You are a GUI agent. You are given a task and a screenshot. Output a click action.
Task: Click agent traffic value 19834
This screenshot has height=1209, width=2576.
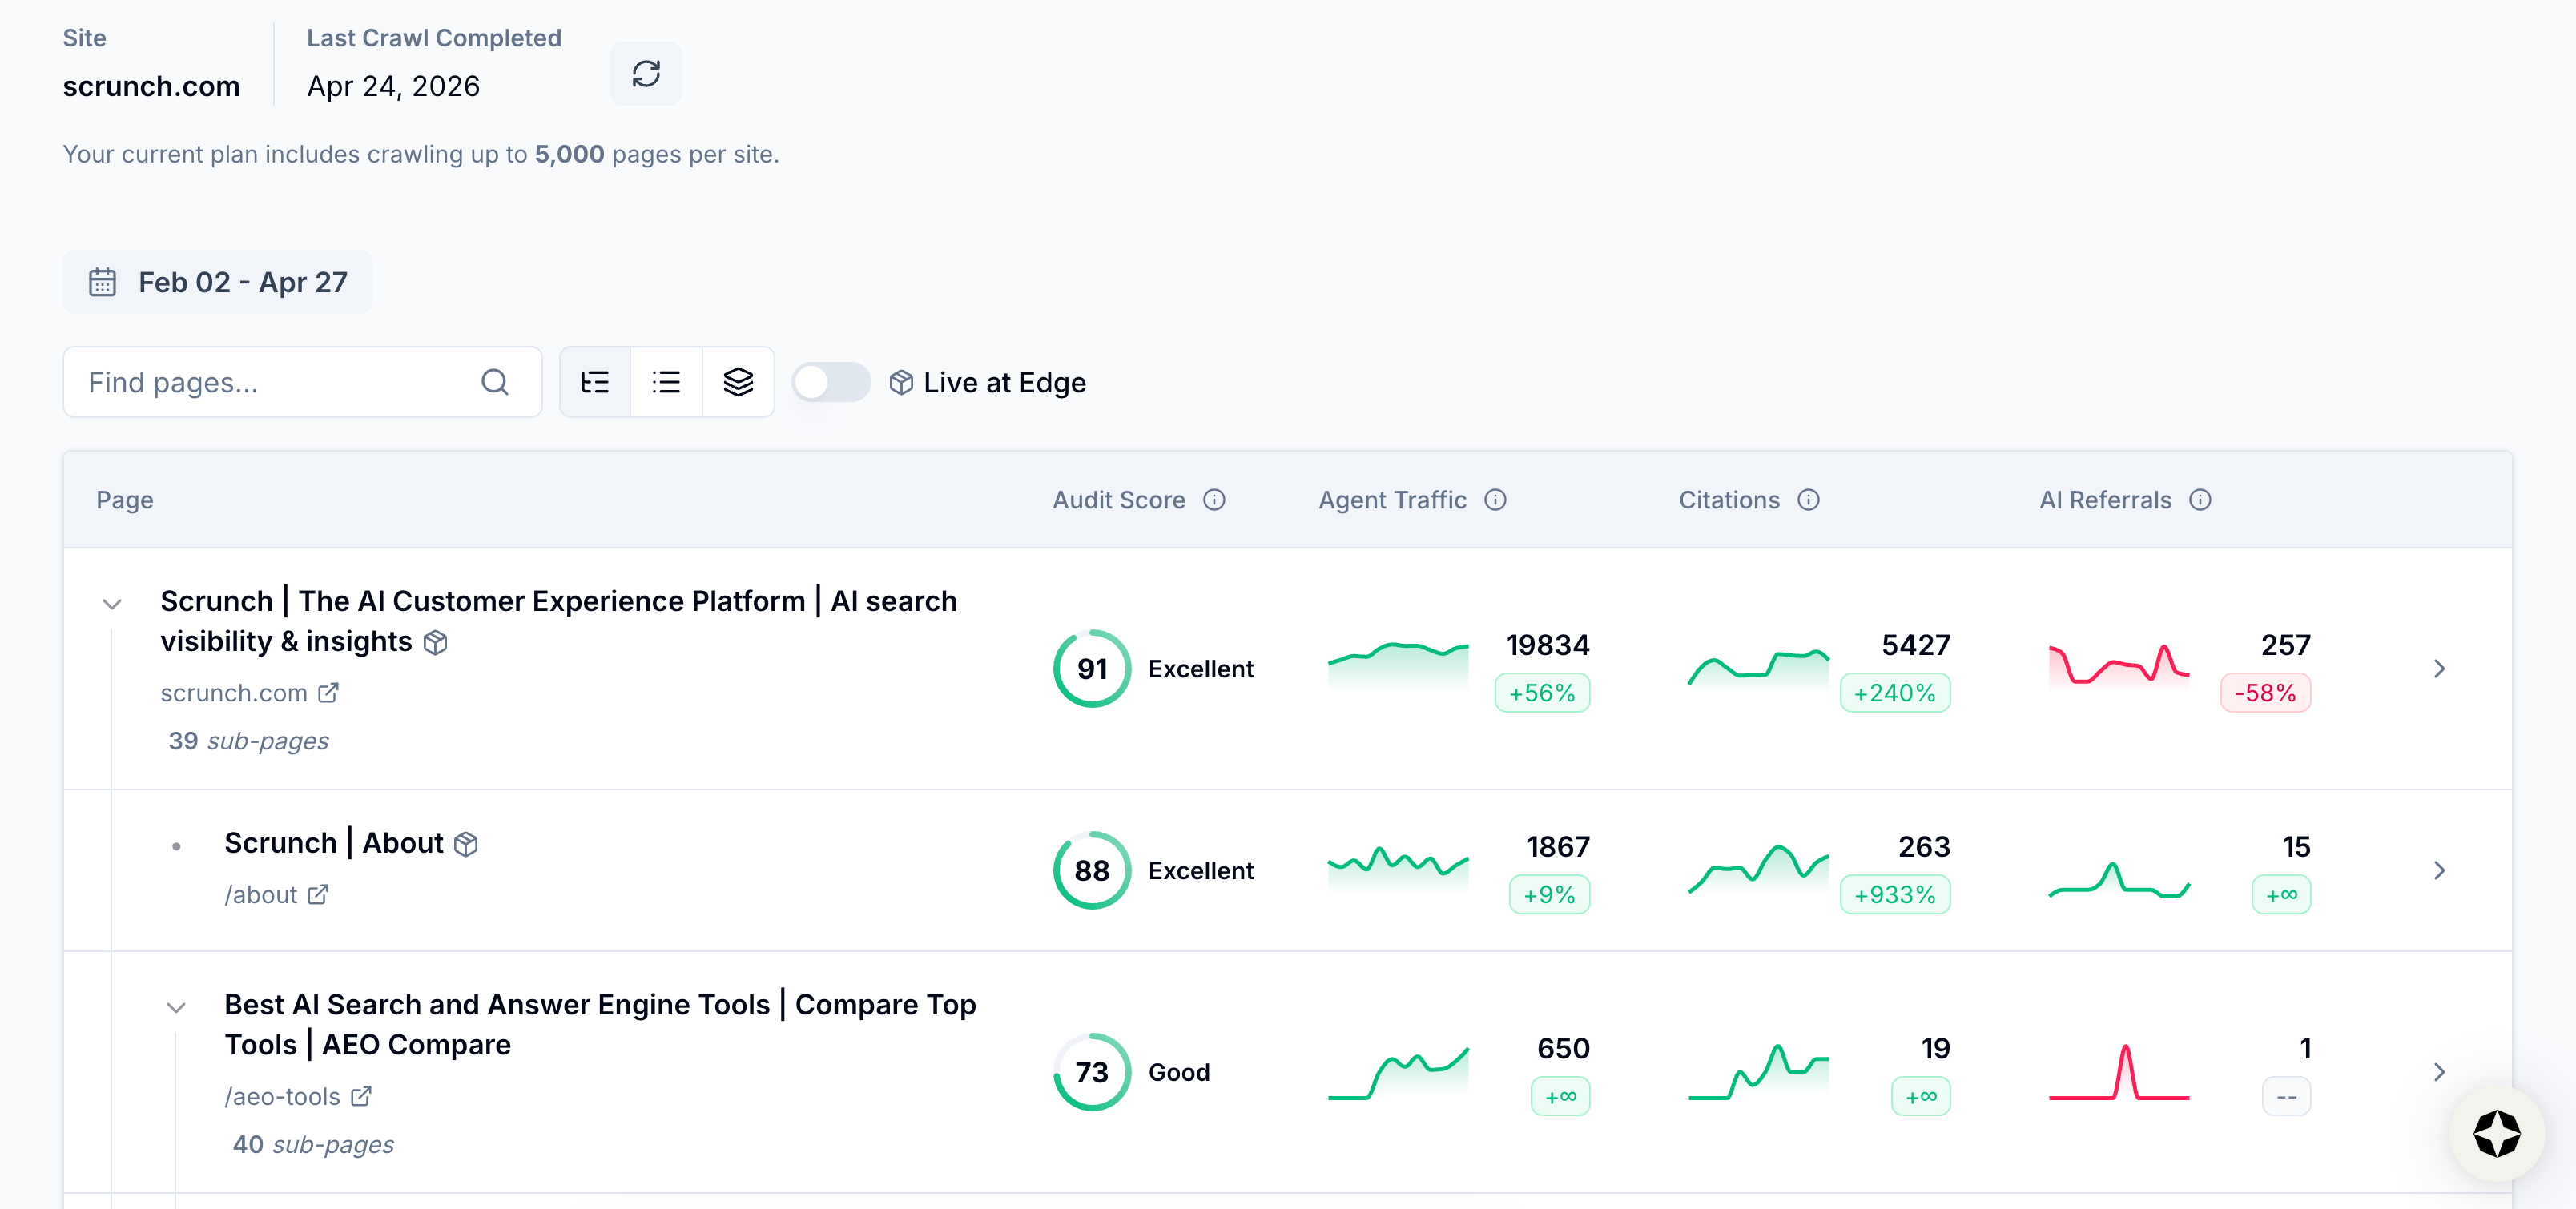(x=1547, y=645)
